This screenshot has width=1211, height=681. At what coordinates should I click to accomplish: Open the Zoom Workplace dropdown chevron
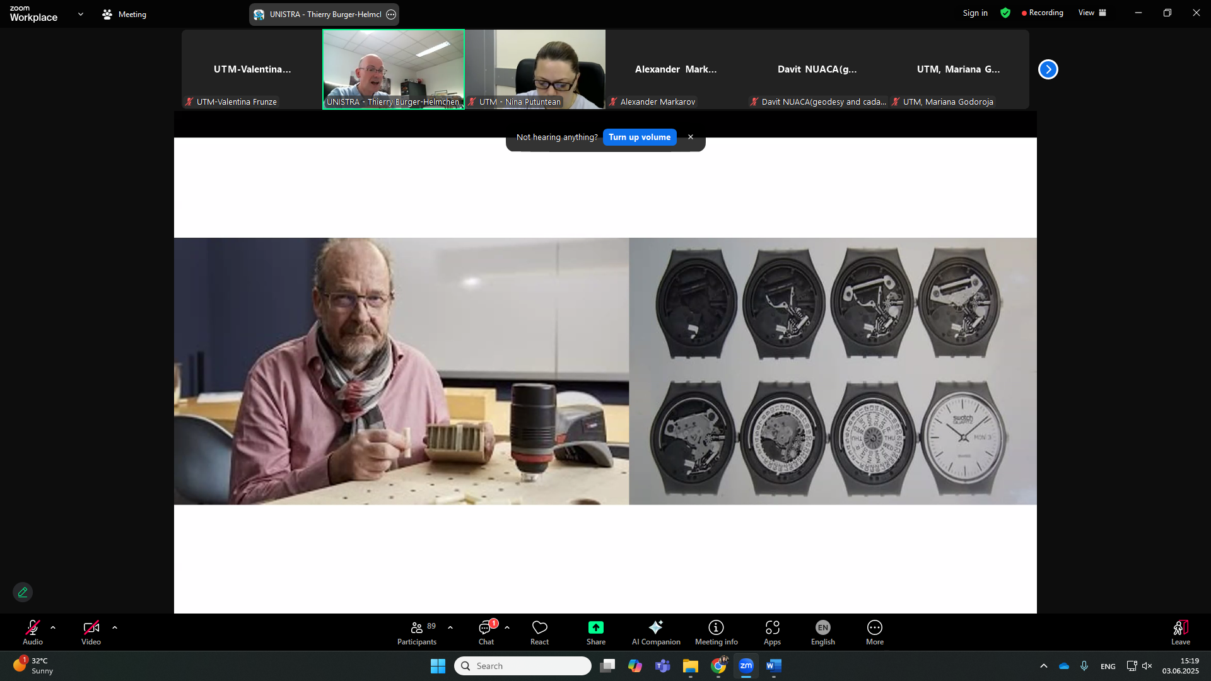pyautogui.click(x=81, y=14)
